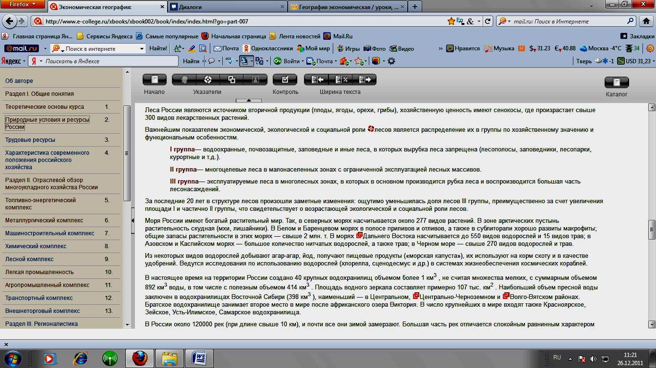Open the Каталог icon button
This screenshot has height=368, width=656.
[x=617, y=82]
